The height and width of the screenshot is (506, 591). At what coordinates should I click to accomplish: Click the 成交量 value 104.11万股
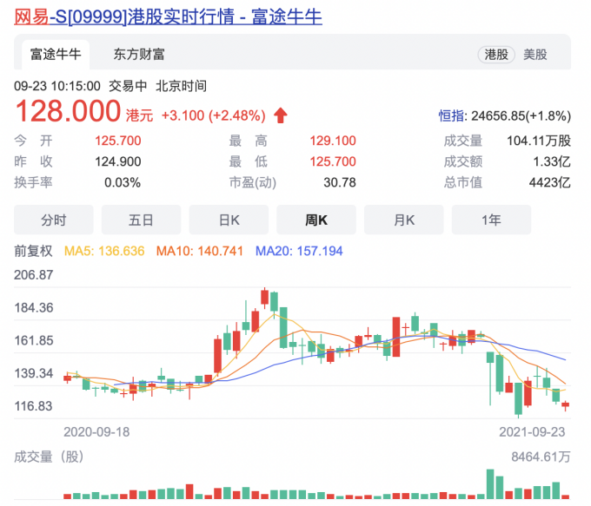539,141
